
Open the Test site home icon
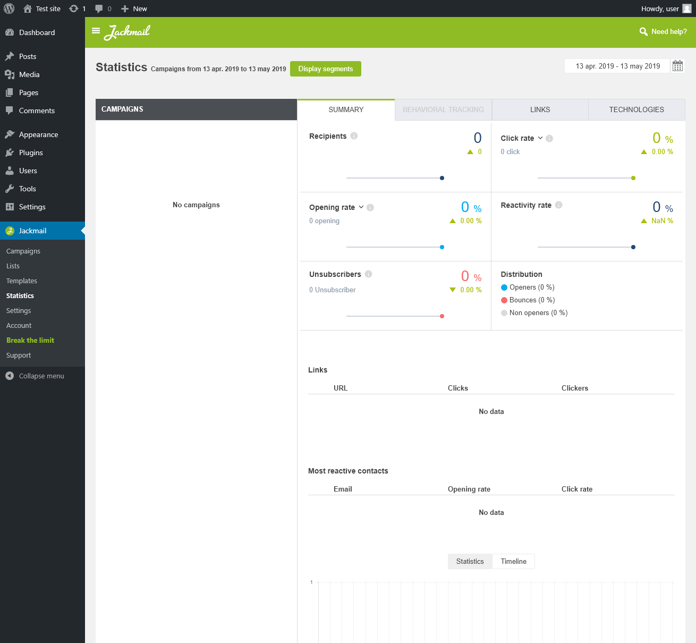pos(28,9)
